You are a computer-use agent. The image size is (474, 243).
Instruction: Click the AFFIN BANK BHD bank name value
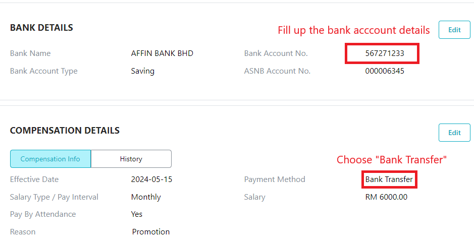162,53
